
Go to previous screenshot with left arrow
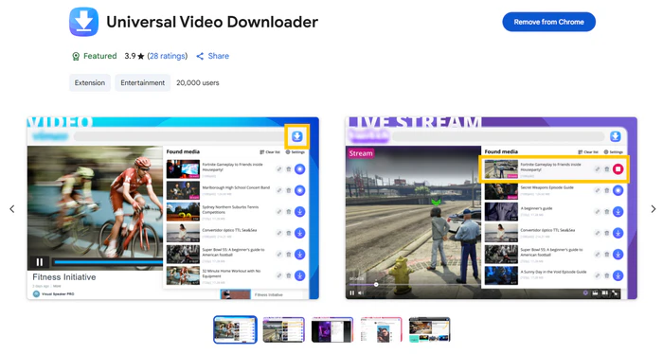pyautogui.click(x=11, y=208)
